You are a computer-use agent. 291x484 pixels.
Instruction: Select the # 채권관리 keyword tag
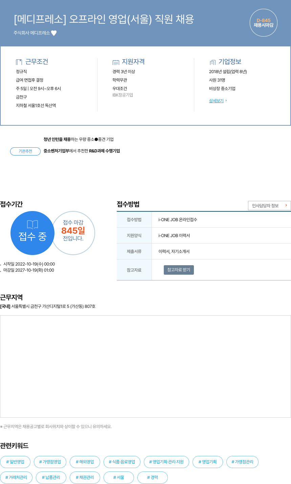click(85, 478)
